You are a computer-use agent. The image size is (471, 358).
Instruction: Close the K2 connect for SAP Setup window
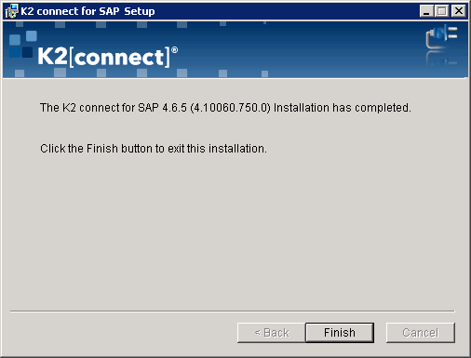click(459, 11)
